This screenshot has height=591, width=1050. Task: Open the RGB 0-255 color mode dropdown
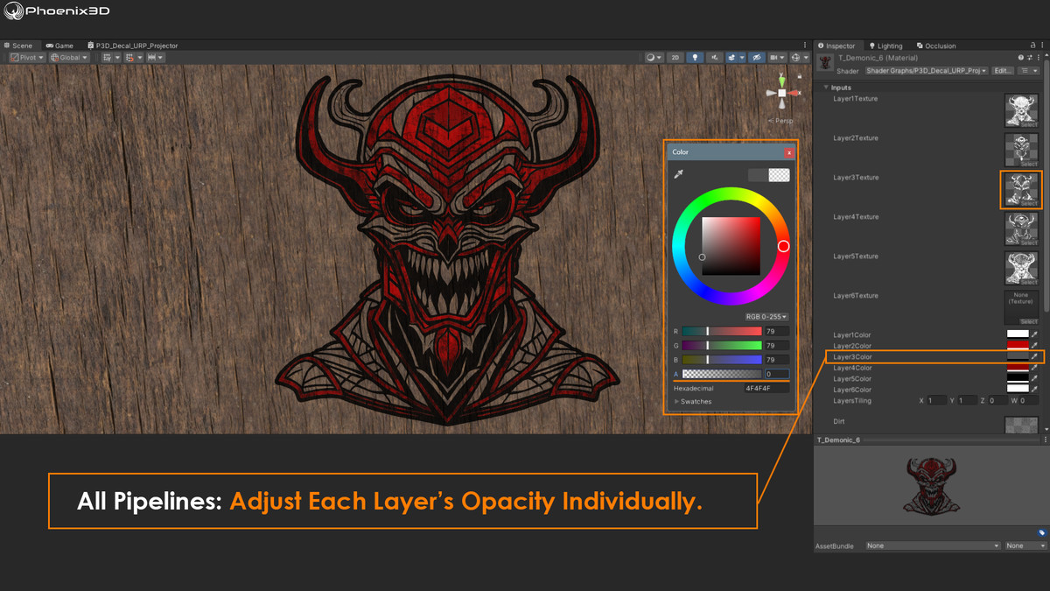pyautogui.click(x=766, y=317)
